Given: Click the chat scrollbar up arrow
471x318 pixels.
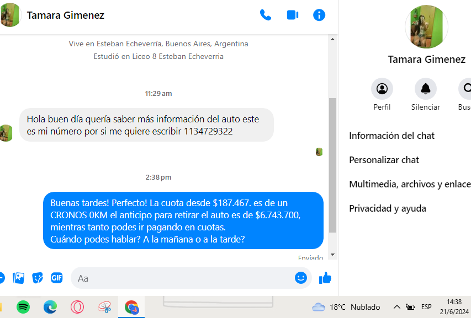Looking at the screenshot, I should (332, 39).
